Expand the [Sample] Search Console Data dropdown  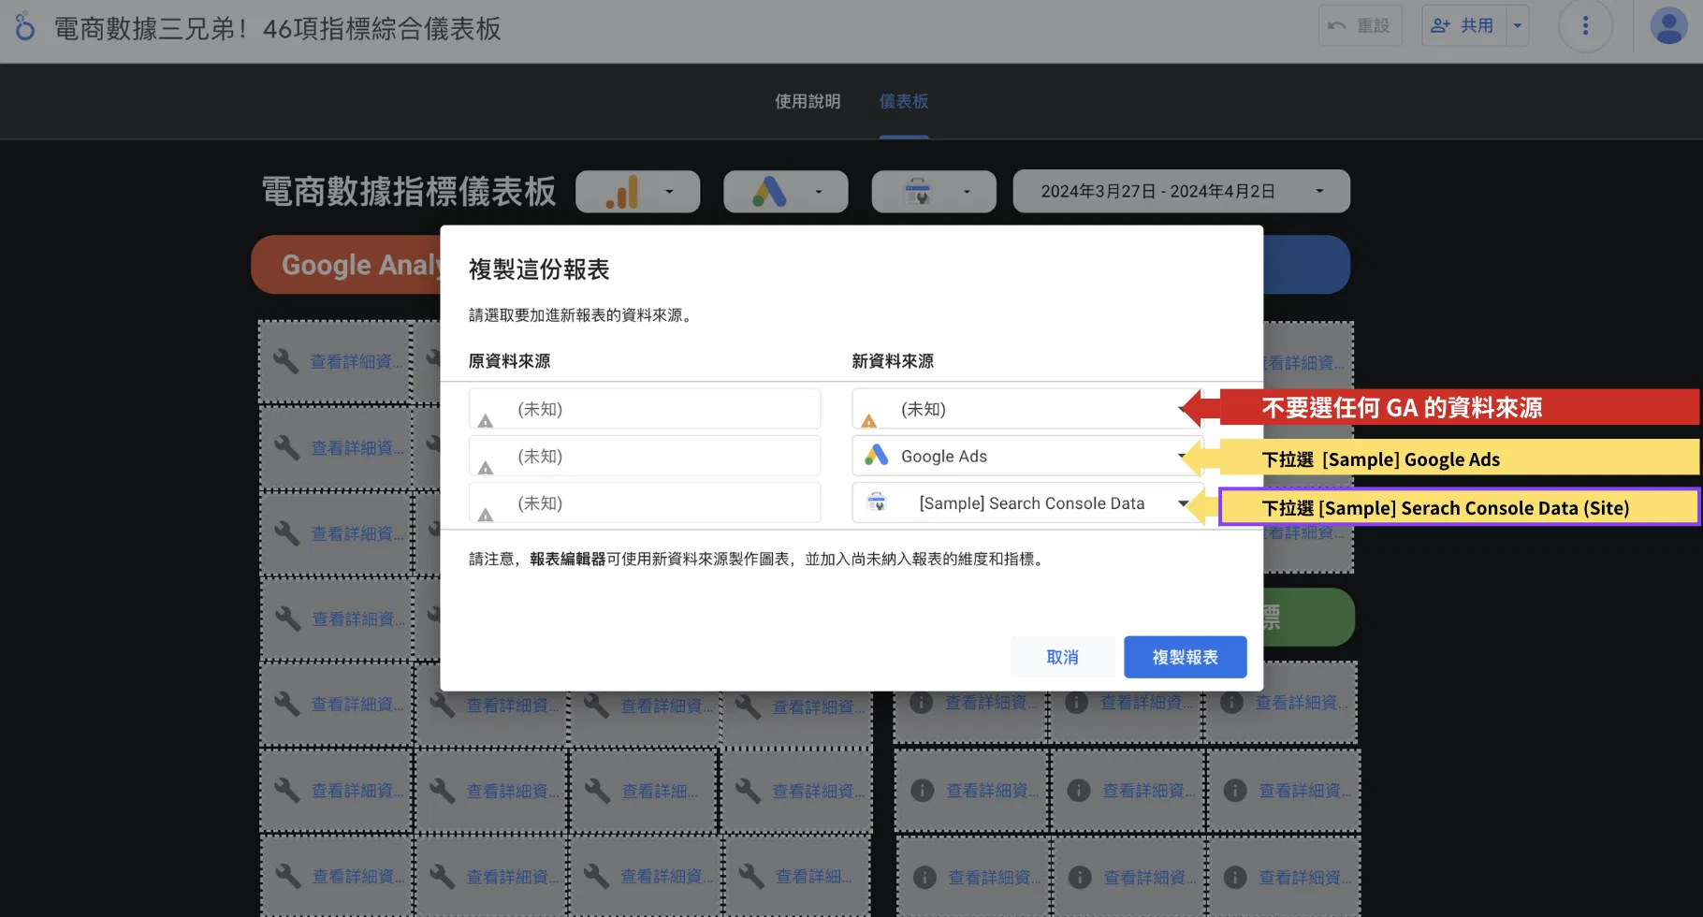click(x=1027, y=503)
